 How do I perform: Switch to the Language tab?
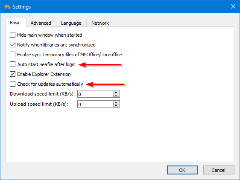(71, 23)
